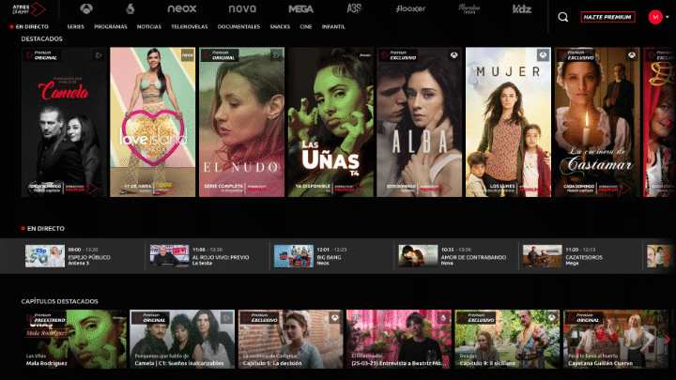Watch Espejo Público live on Antena 3
Screen dimensions: 676x380
[45, 256]
